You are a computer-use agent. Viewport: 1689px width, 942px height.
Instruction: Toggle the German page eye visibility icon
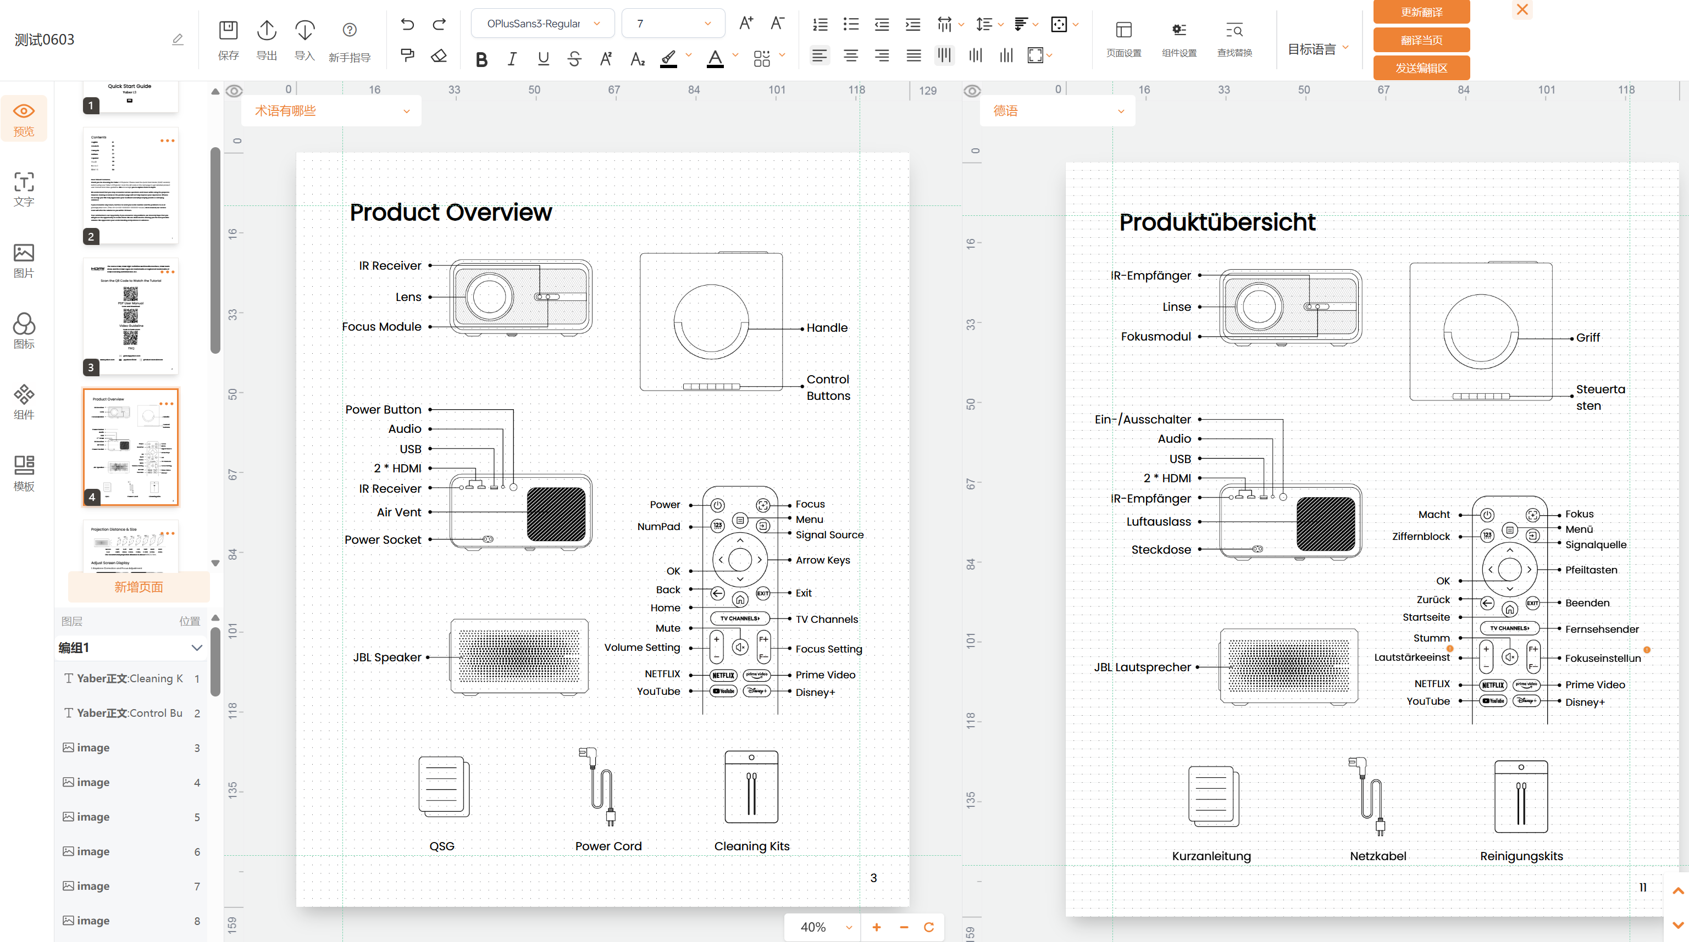972,91
